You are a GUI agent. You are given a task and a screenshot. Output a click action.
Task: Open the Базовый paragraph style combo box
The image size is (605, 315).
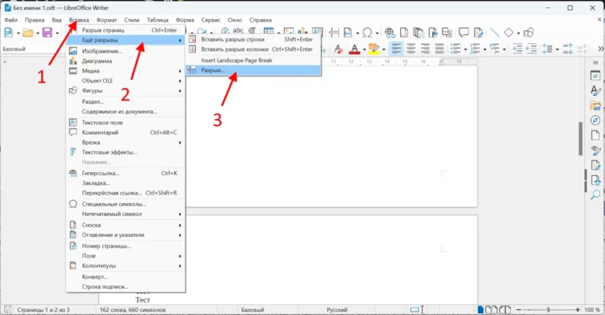point(33,49)
